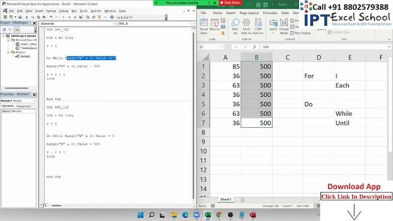This screenshot has height=221, width=393.
Task: Open Module1 object dropdown in Properties
Action: coord(34,101)
